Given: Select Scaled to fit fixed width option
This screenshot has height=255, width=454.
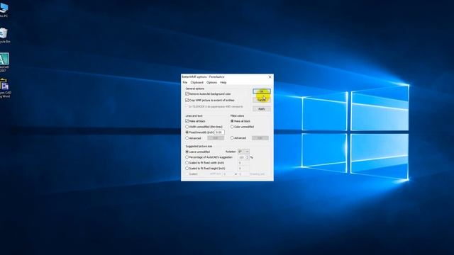Looking at the screenshot, I should [187, 163].
